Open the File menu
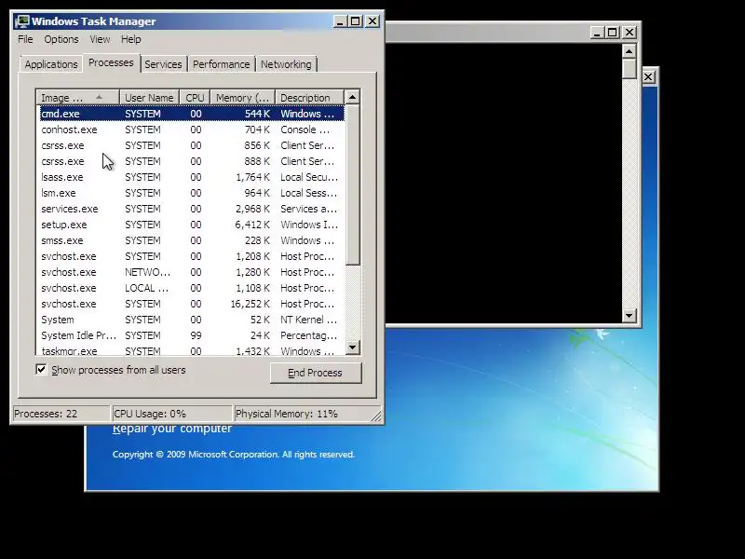The width and height of the screenshot is (745, 559). 25,39
